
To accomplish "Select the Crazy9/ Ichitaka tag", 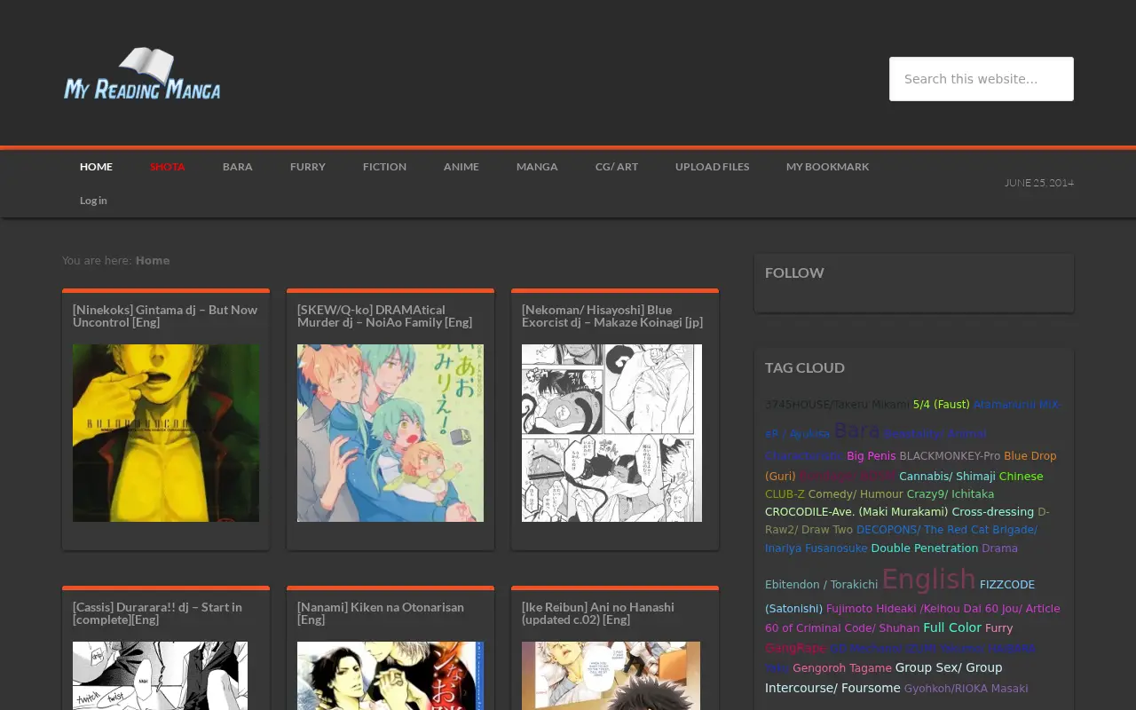I will (951, 494).
